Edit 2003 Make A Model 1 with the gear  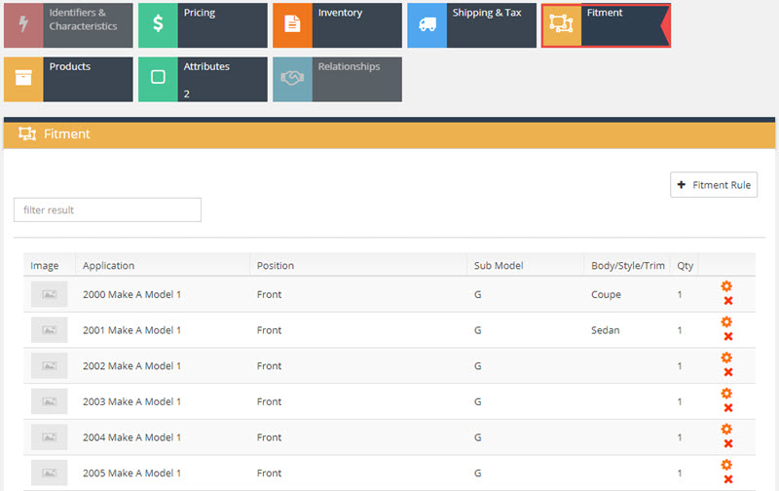coord(726,394)
